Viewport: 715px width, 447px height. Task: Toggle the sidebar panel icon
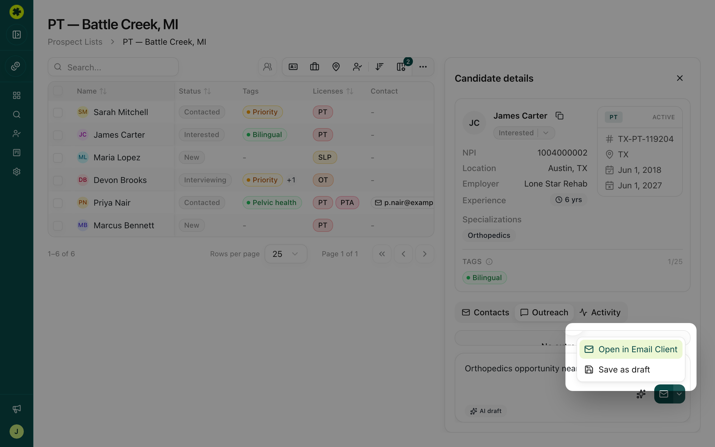click(x=17, y=35)
